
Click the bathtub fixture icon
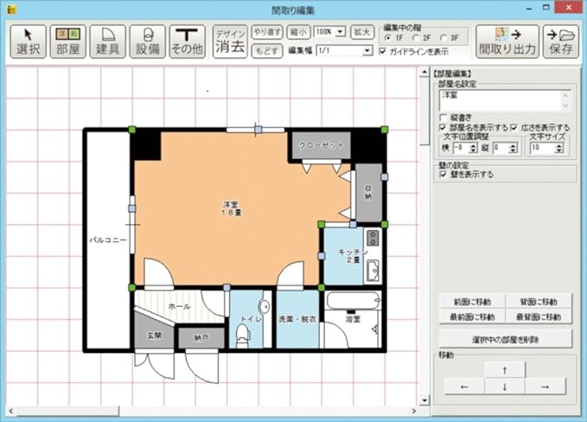coord(354,301)
